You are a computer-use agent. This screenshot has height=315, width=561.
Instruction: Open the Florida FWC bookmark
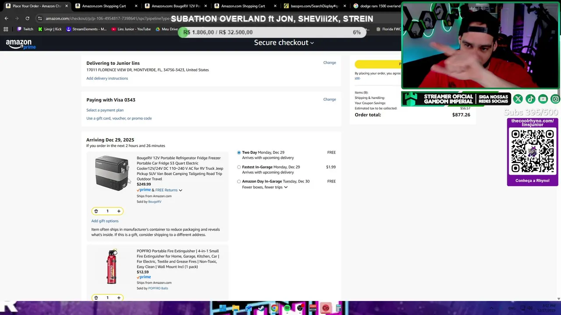388,29
